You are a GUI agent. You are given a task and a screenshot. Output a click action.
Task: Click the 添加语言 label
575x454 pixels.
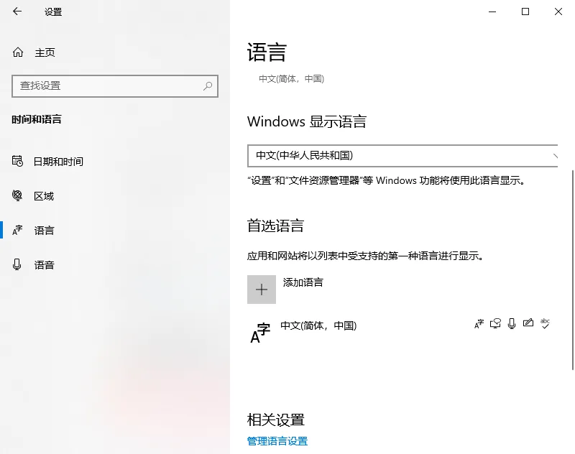tap(303, 282)
